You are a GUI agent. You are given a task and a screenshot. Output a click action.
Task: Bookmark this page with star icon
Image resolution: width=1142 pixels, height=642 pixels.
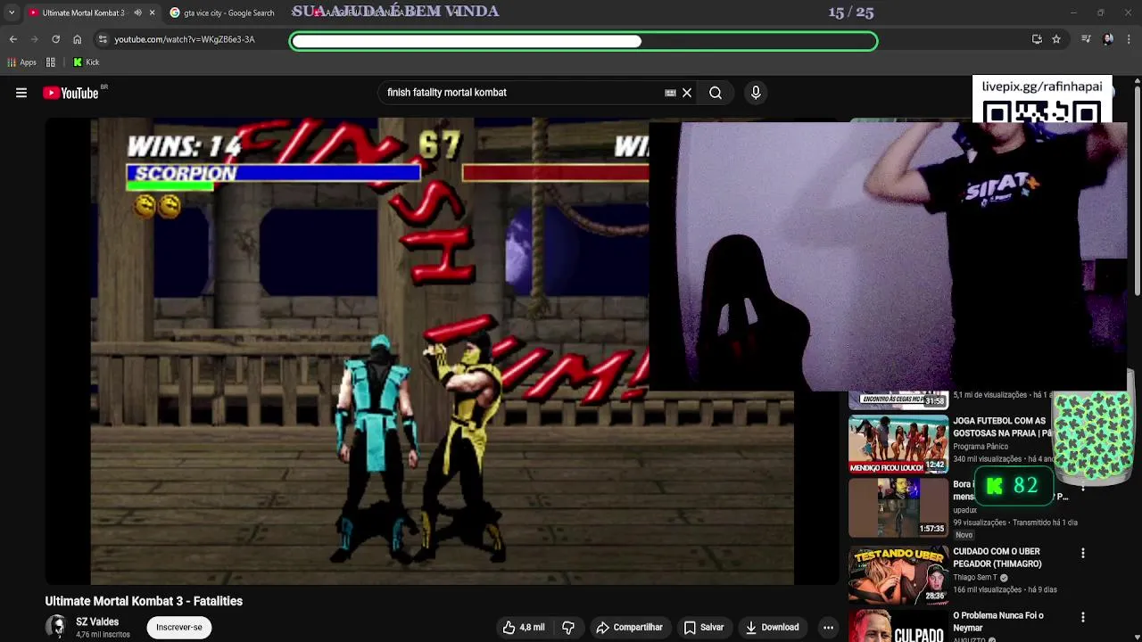(x=1056, y=39)
